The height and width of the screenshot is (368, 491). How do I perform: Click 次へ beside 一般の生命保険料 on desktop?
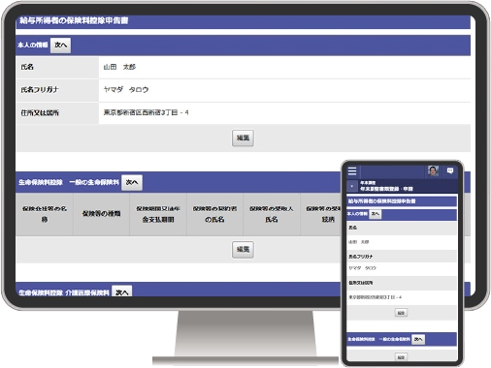point(132,182)
